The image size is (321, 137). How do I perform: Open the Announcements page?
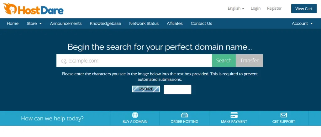[x=66, y=24]
